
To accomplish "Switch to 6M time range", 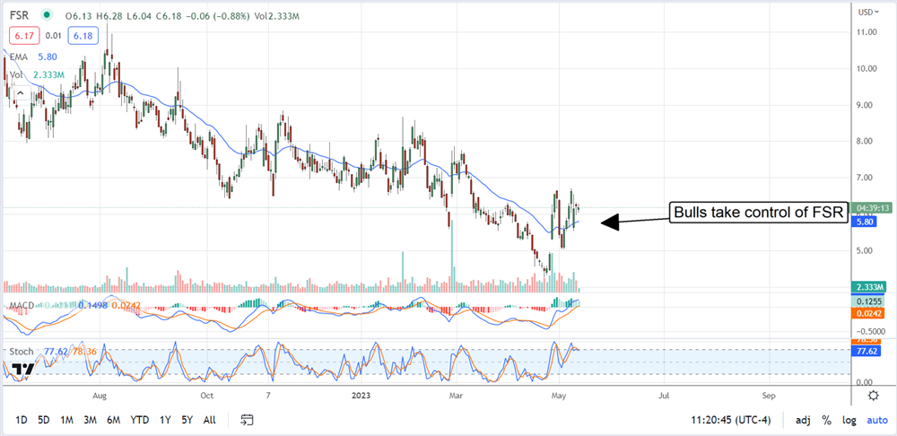I will coord(114,420).
